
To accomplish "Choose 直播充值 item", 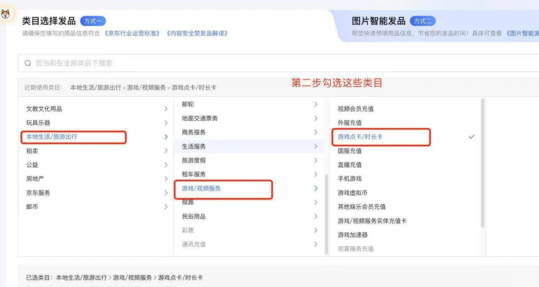I will point(350,165).
